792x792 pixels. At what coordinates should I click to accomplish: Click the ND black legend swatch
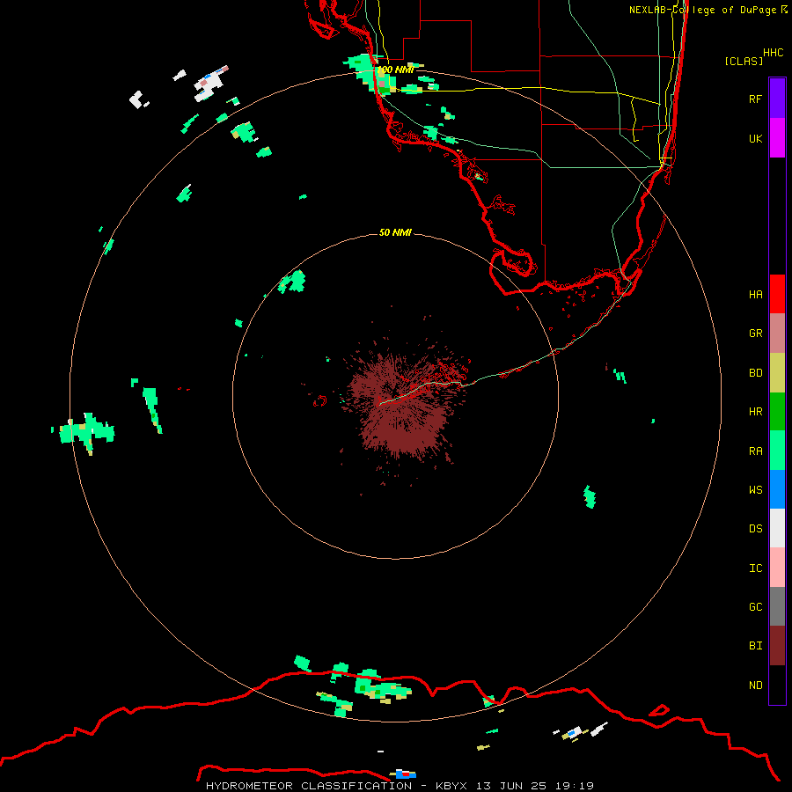click(x=777, y=685)
